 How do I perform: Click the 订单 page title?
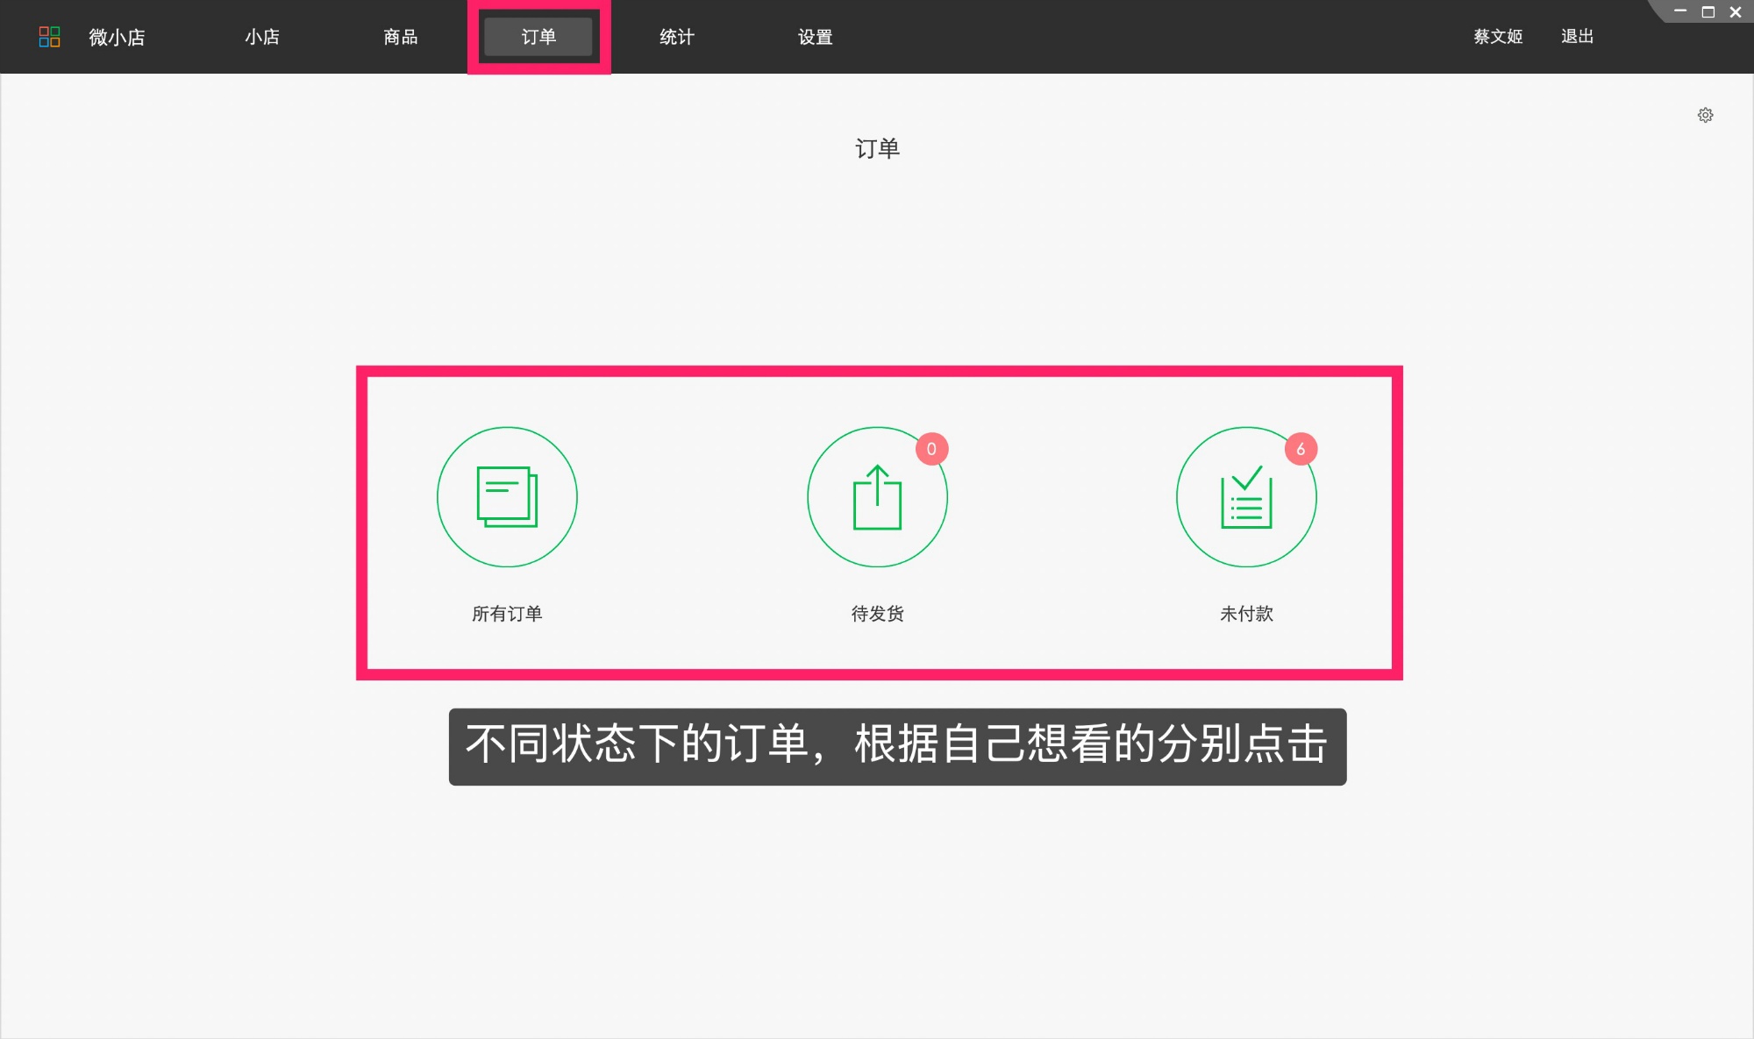click(877, 148)
